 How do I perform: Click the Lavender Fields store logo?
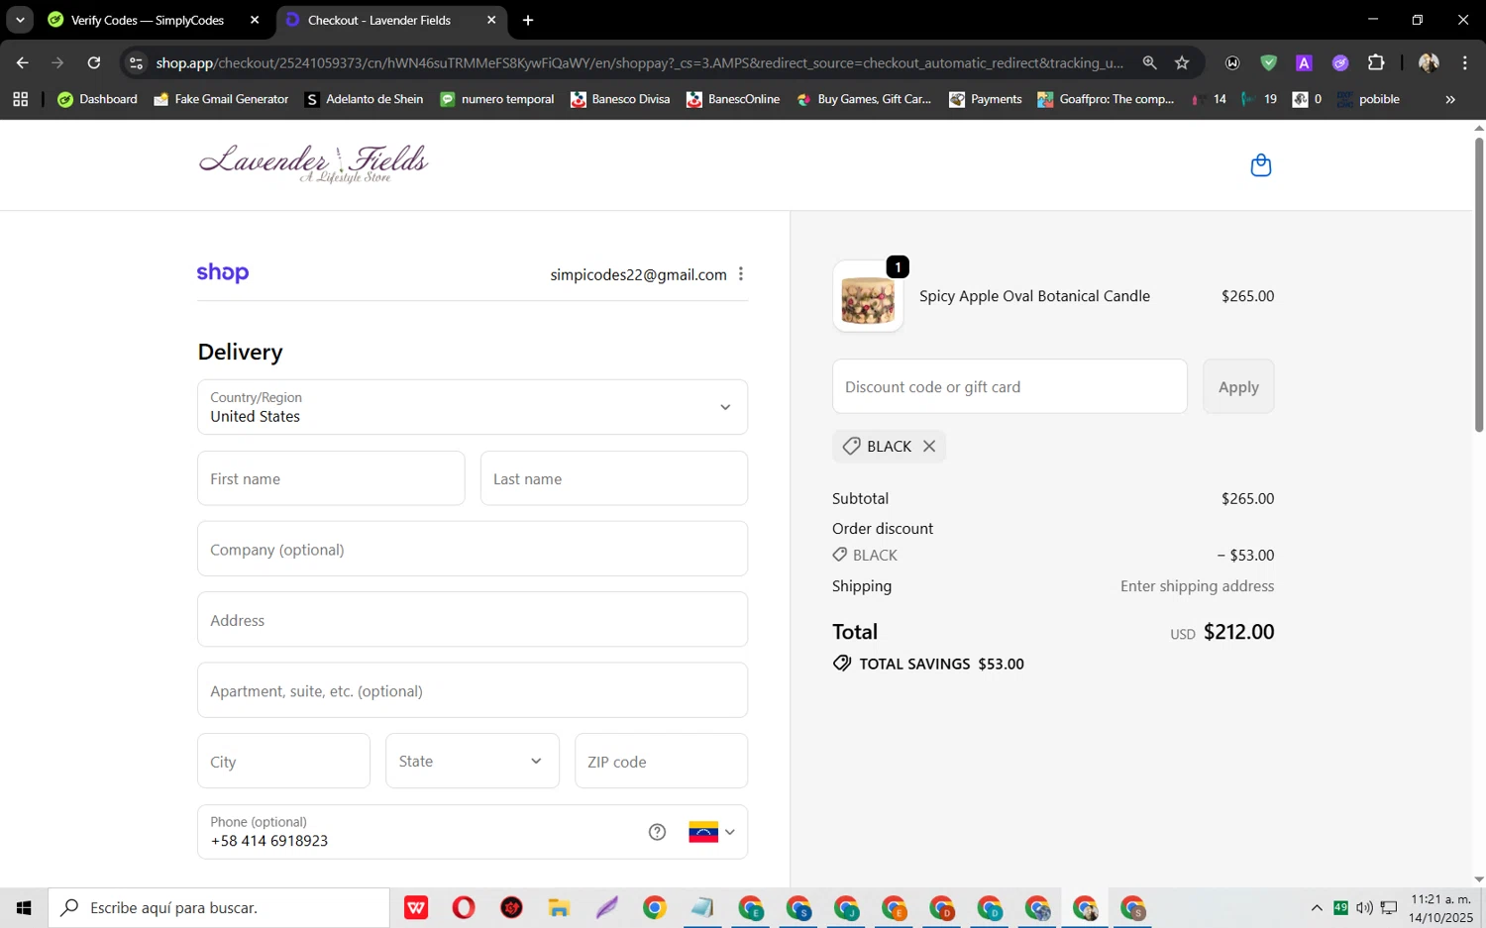click(313, 164)
